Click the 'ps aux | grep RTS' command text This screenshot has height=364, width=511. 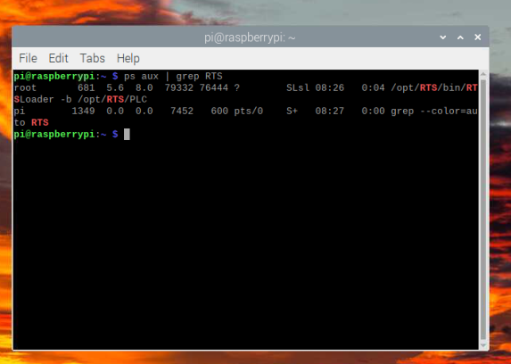[x=173, y=77]
